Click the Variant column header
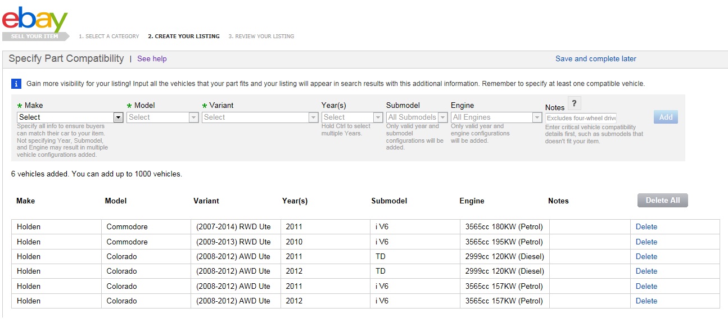728x331 pixels. pos(206,201)
